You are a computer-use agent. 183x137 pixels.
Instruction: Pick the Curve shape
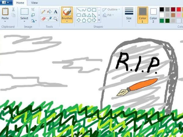pos(84,10)
